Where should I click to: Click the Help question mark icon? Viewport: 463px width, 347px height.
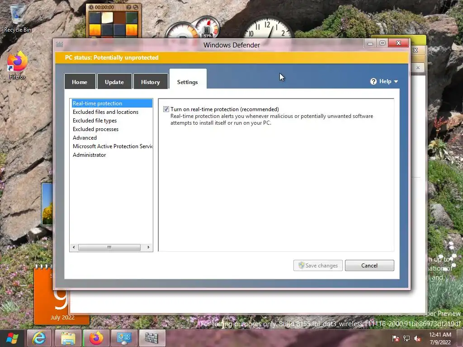point(373,81)
